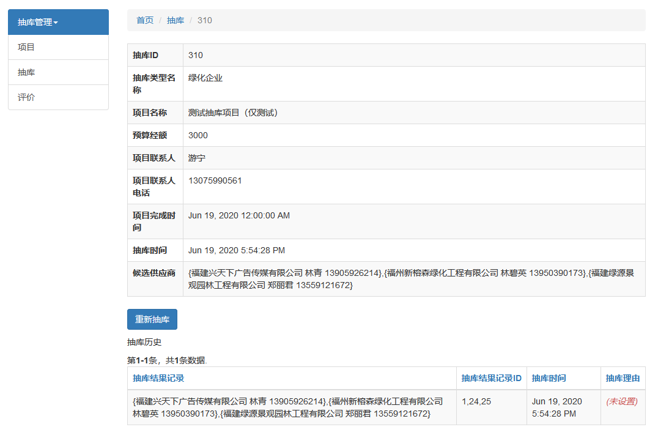Click the 候选供应商 supplier list cell
Image resolution: width=658 pixels, height=438 pixels.
411,279
